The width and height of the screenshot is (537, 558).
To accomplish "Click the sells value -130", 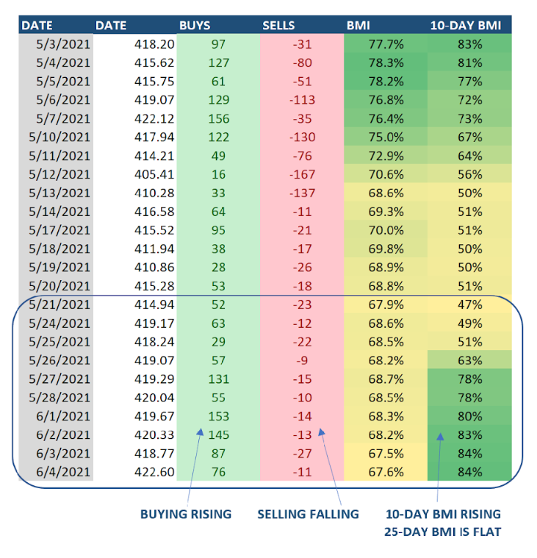I will click(302, 137).
